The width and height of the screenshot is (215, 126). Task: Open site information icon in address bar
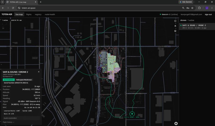click(19, 8)
